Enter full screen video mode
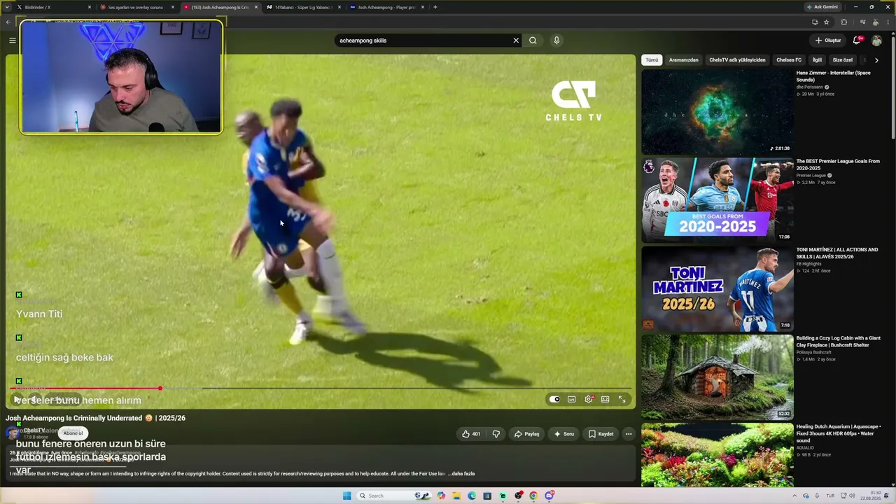The height and width of the screenshot is (504, 896). (x=622, y=400)
